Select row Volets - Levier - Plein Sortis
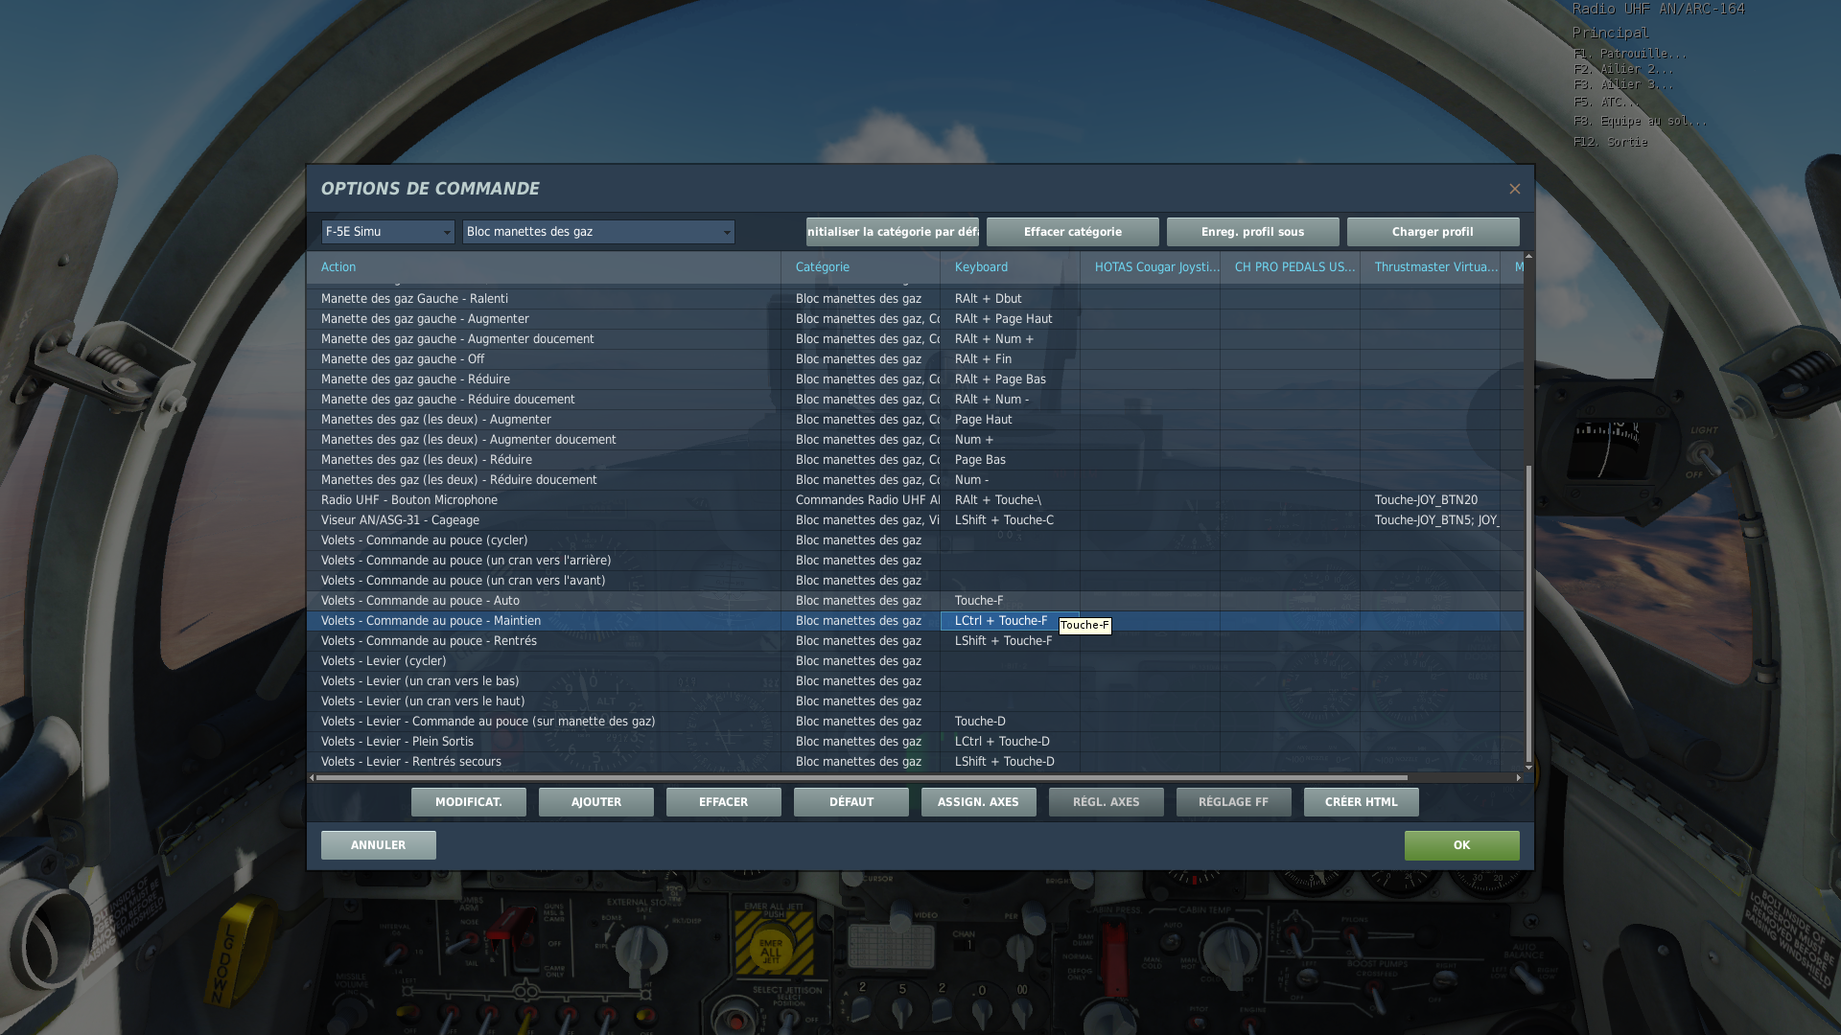 point(915,742)
